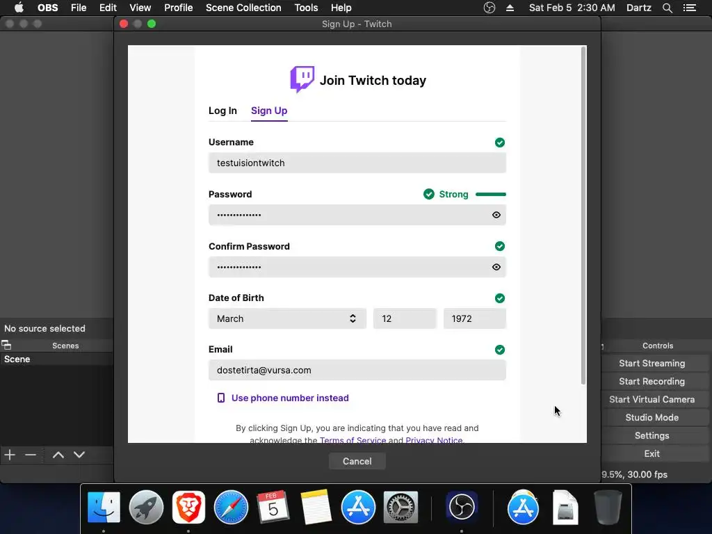Open the Tools menu
The height and width of the screenshot is (534, 712).
306,8
